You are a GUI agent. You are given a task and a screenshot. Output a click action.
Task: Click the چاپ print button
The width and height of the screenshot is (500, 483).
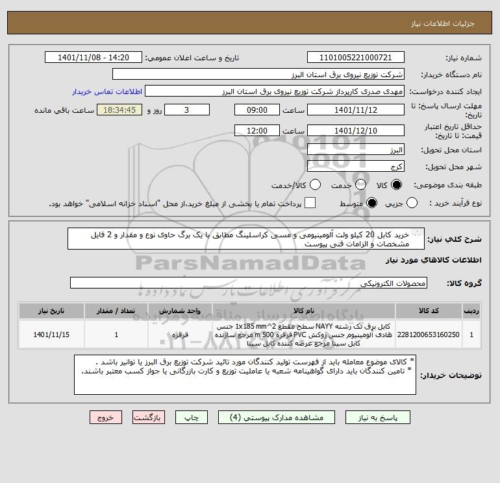pyautogui.click(x=192, y=418)
